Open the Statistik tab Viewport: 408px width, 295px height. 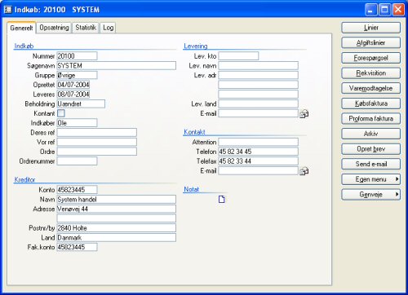[86, 28]
